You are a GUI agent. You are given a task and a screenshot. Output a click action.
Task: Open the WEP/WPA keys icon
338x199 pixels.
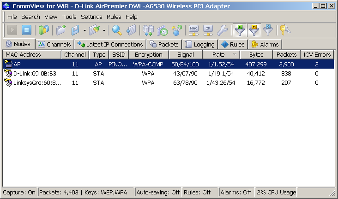[x=285, y=30]
